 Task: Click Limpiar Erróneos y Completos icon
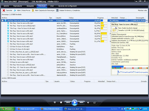[x=57, y=10]
